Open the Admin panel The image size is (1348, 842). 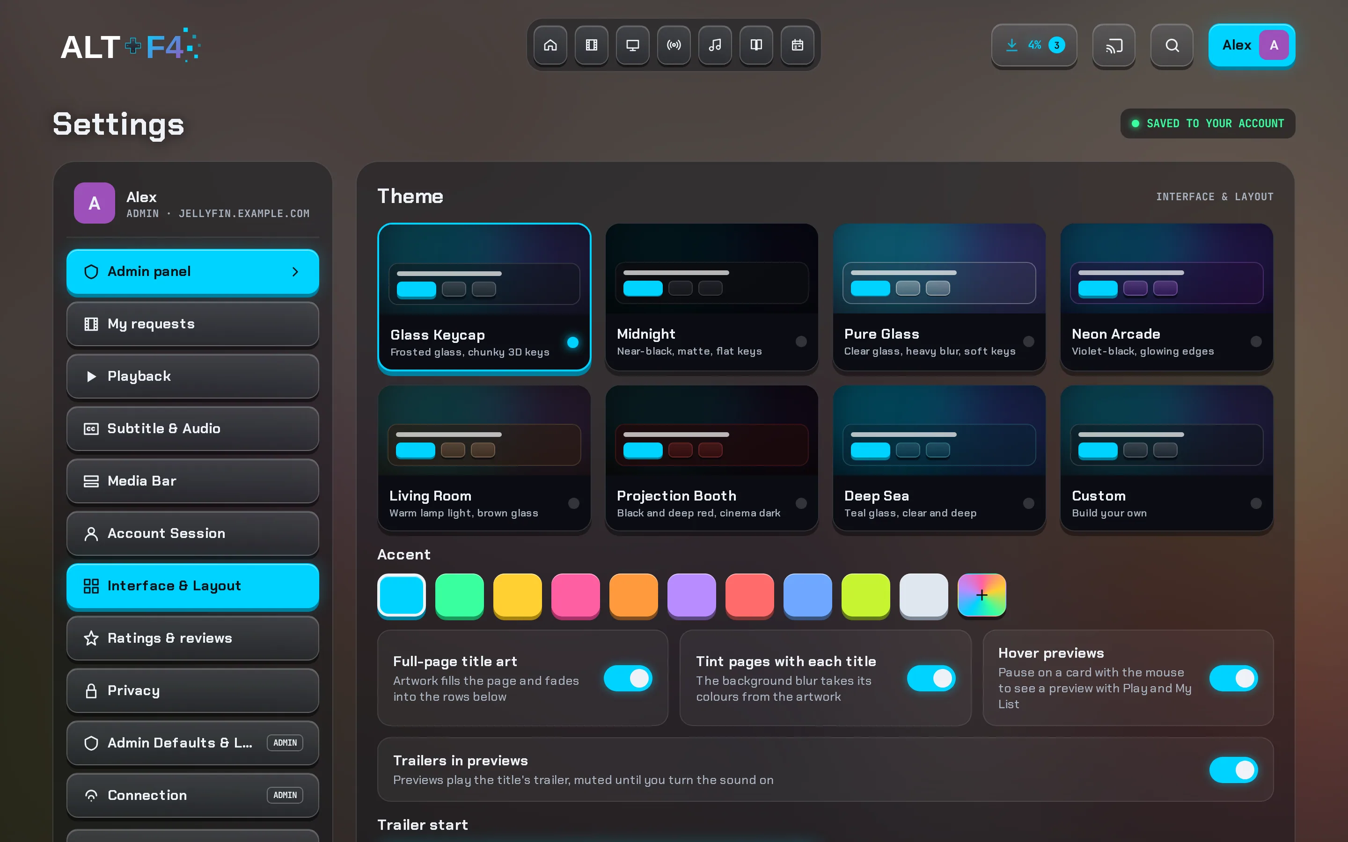[192, 271]
